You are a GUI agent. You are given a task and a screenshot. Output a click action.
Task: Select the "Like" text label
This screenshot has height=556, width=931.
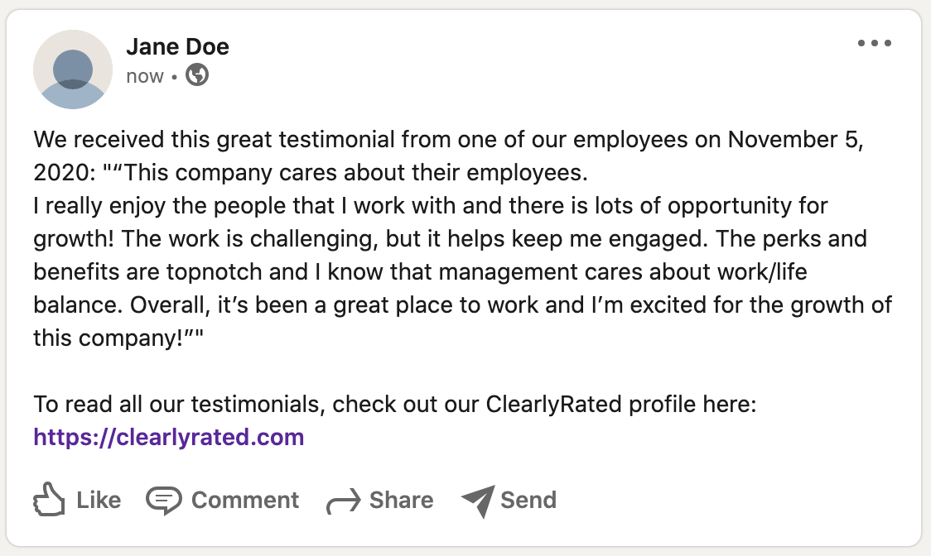click(x=99, y=500)
